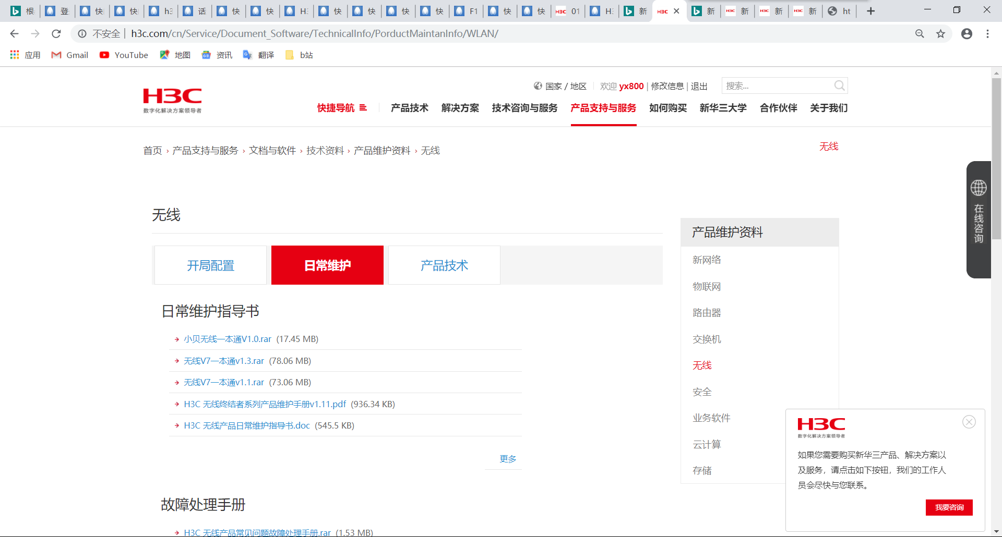Click 首页 in the breadcrumb
Screen dimensions: 1002x537
pyautogui.click(x=152, y=150)
